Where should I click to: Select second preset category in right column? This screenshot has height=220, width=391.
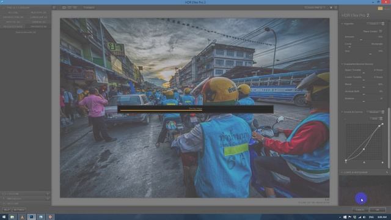pos(38,17)
